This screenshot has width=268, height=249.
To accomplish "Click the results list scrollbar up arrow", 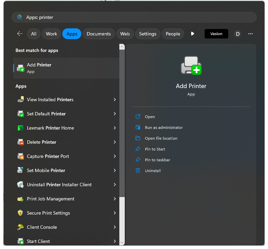I will pos(122,47).
